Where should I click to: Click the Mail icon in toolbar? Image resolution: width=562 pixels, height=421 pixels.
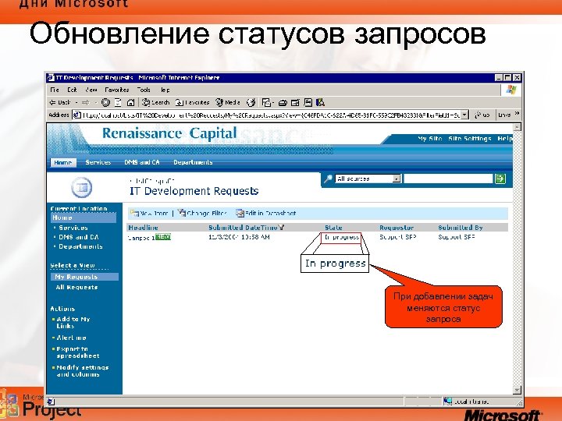(267, 103)
